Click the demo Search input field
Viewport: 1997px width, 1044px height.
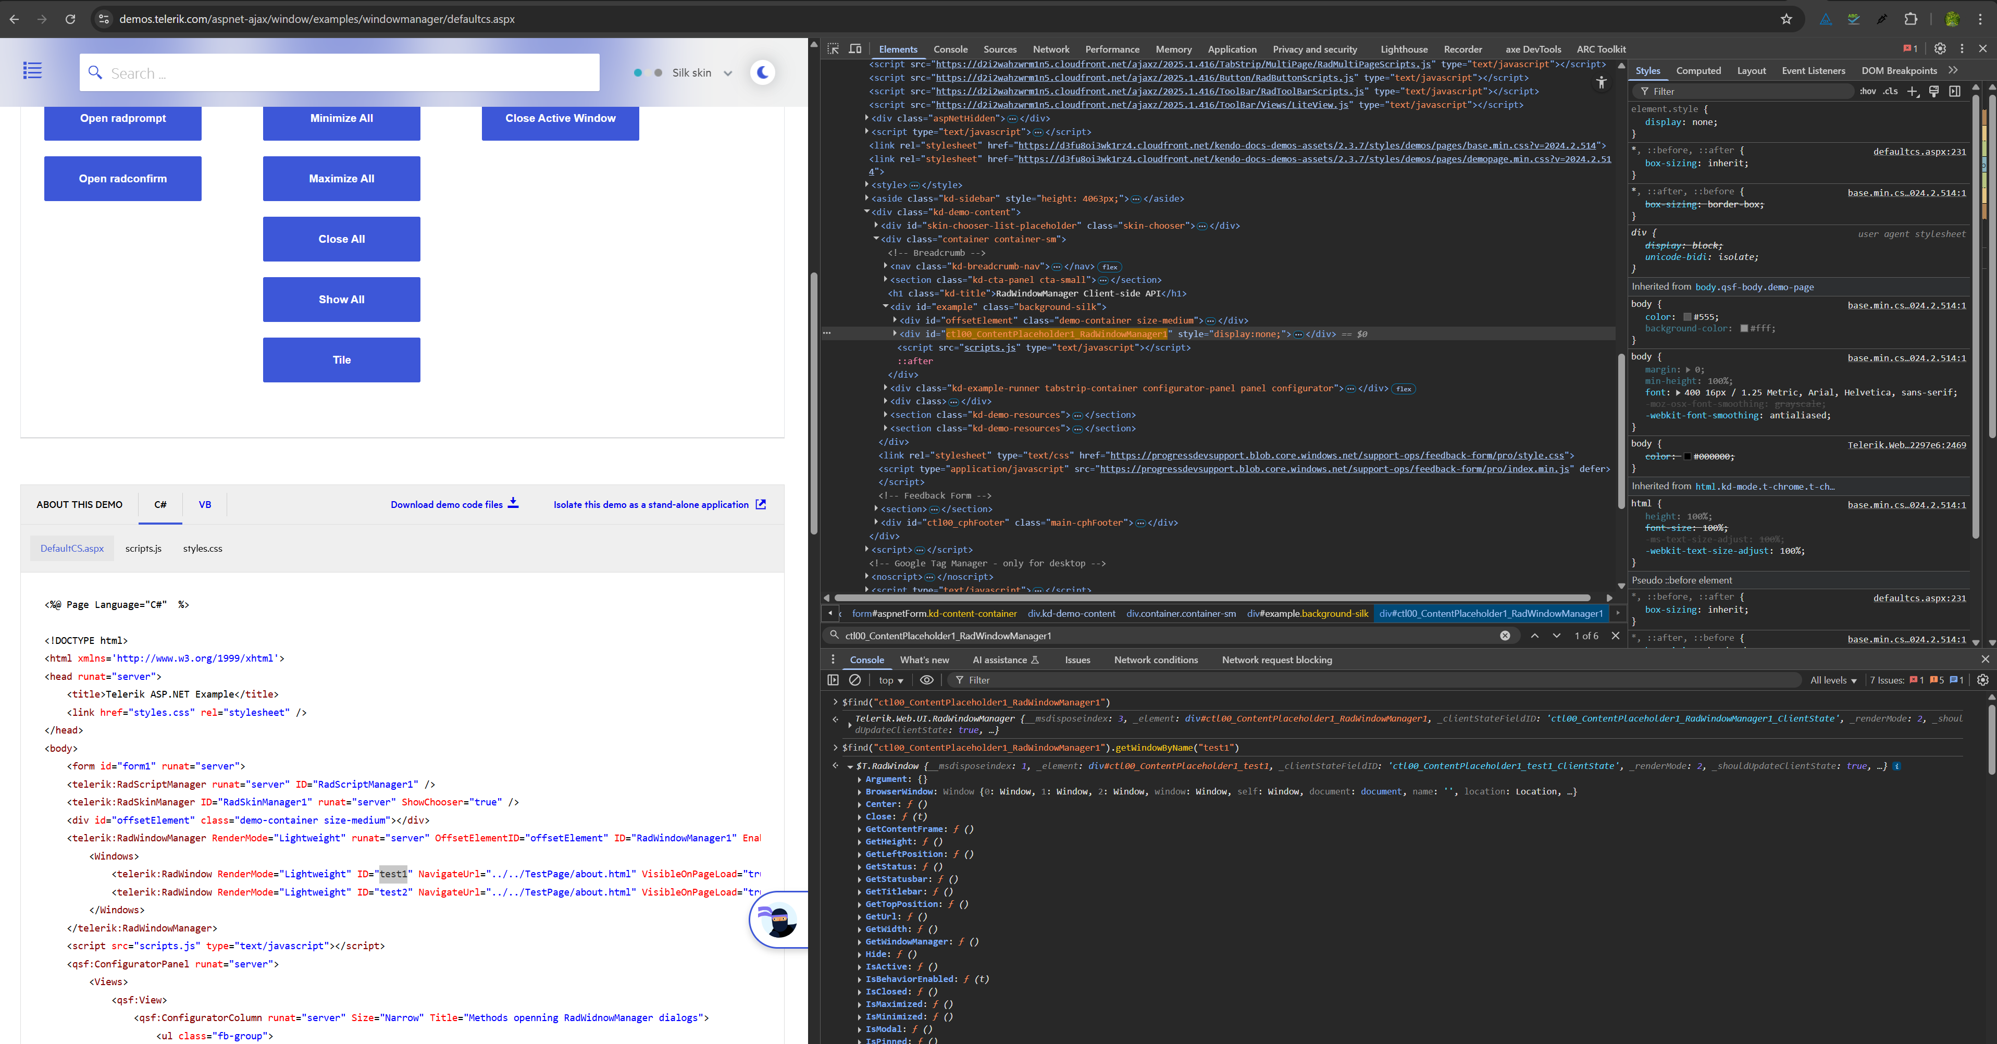pyautogui.click(x=340, y=73)
